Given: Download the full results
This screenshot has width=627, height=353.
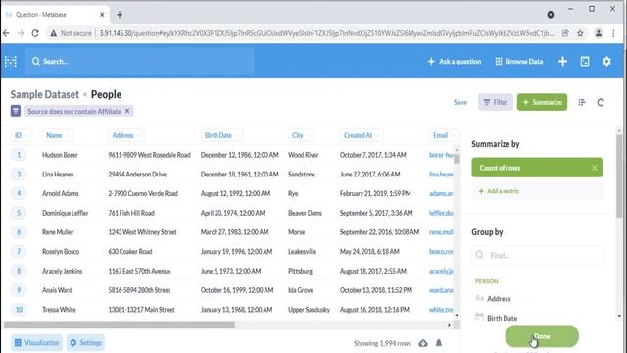Looking at the screenshot, I should pyautogui.click(x=423, y=343).
